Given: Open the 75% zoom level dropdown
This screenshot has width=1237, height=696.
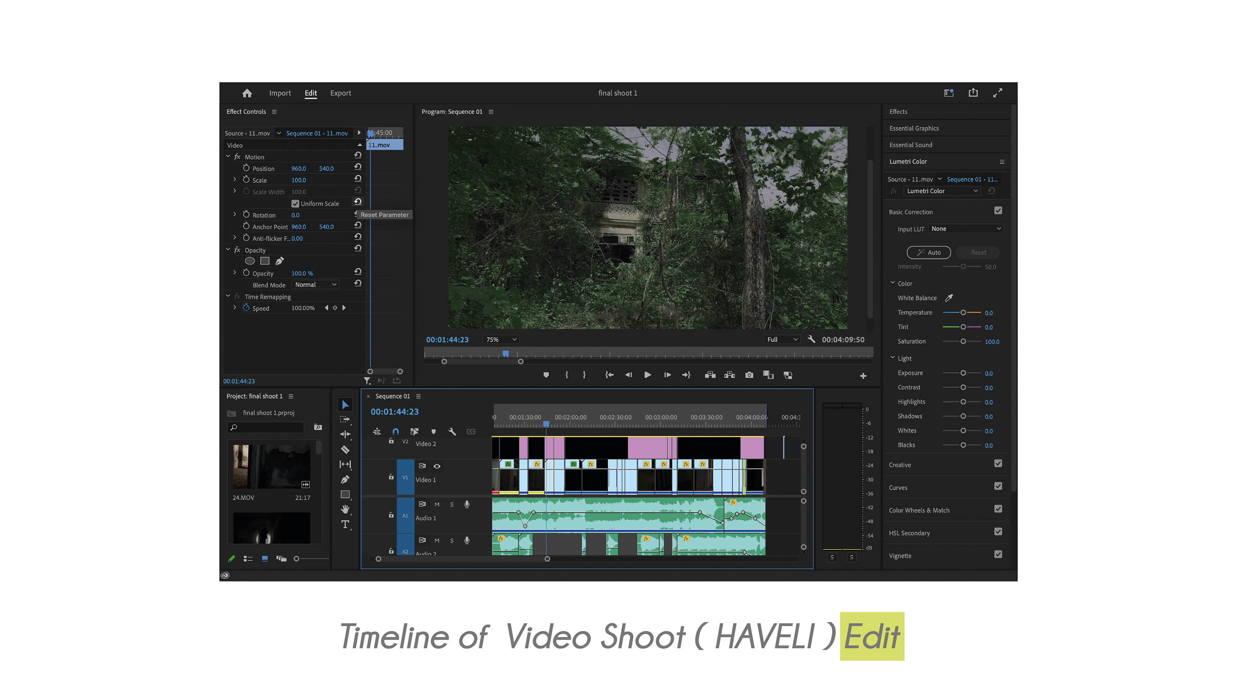Looking at the screenshot, I should pos(501,340).
